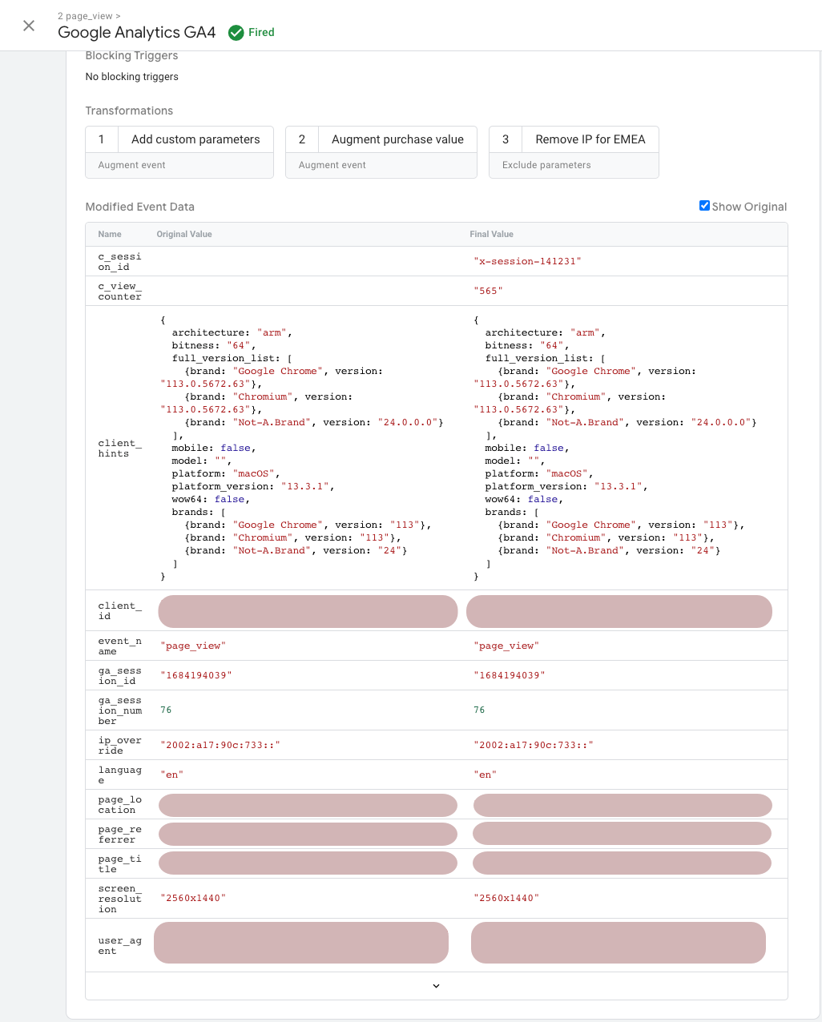Image resolution: width=822 pixels, height=1022 pixels.
Task: Click the redacted user_agent original value
Action: [x=300, y=943]
